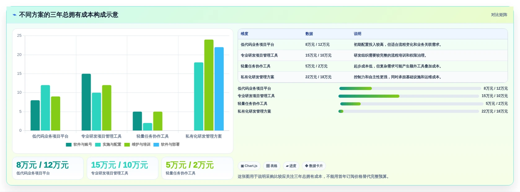Toggle the 软件与部署 legend item
The height and width of the screenshot is (192, 520).
coord(167,144)
